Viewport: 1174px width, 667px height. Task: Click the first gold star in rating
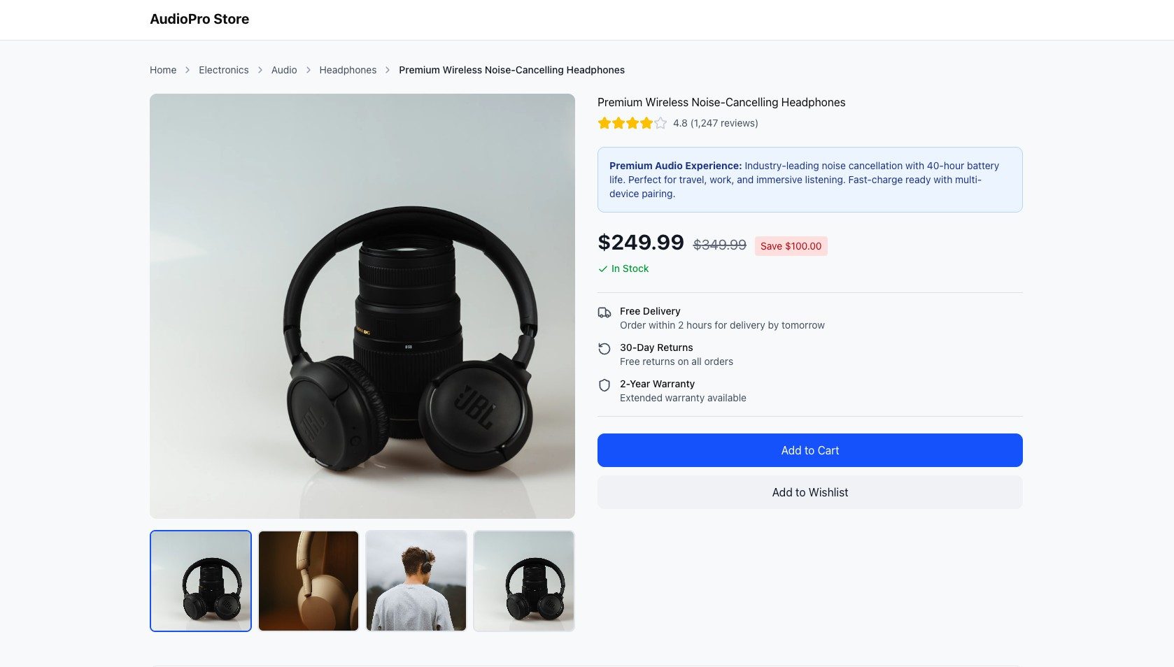pos(604,123)
